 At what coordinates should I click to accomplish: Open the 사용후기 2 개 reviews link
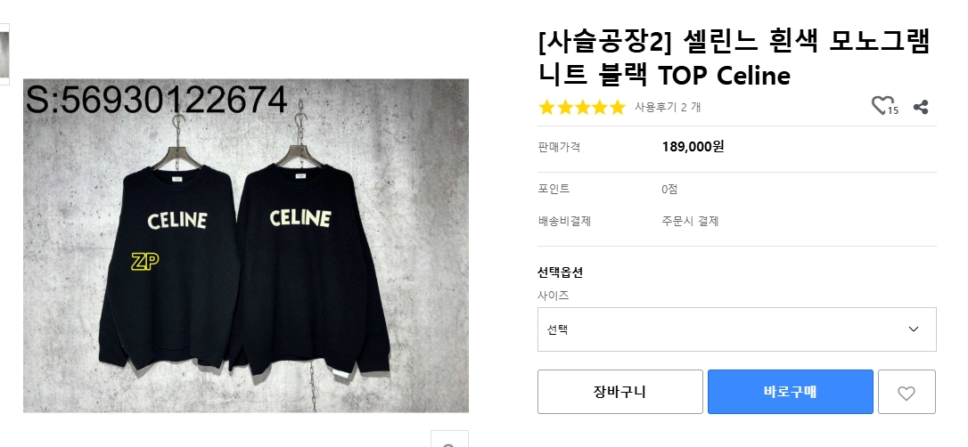(x=668, y=107)
